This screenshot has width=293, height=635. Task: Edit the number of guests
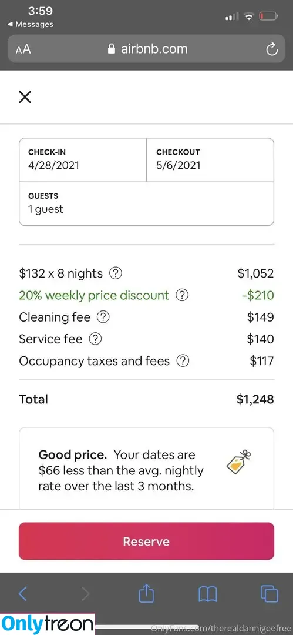147,203
